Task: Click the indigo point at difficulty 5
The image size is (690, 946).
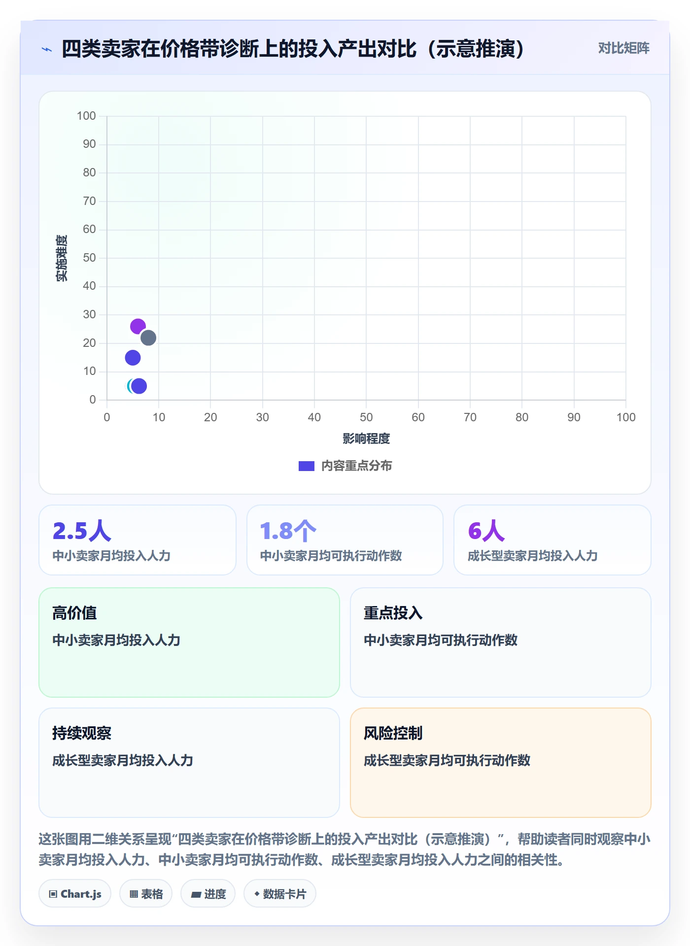Action: tap(139, 386)
